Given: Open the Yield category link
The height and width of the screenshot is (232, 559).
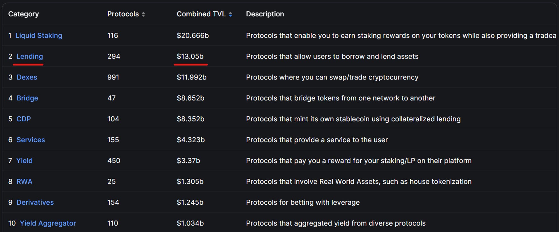Looking at the screenshot, I should 24,161.
